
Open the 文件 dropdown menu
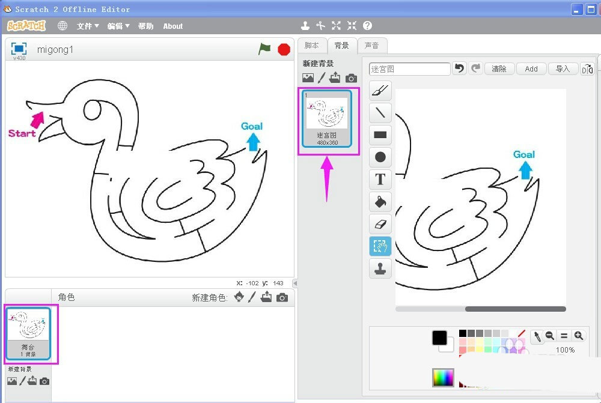pos(87,26)
